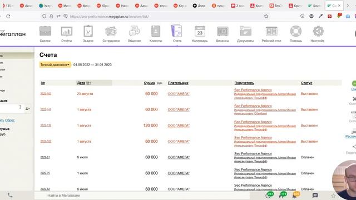Image resolution: width=356 pixels, height=200 pixels.
Task: Click the 6 июня date cell
Action: point(82,189)
